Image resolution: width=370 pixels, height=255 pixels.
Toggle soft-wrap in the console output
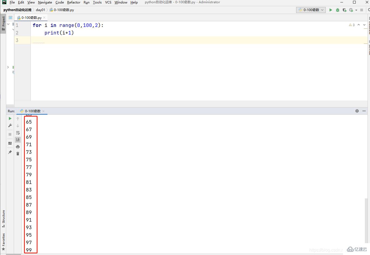click(x=18, y=133)
